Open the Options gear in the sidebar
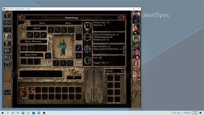This screenshot has height=115, width=204. point(7,65)
